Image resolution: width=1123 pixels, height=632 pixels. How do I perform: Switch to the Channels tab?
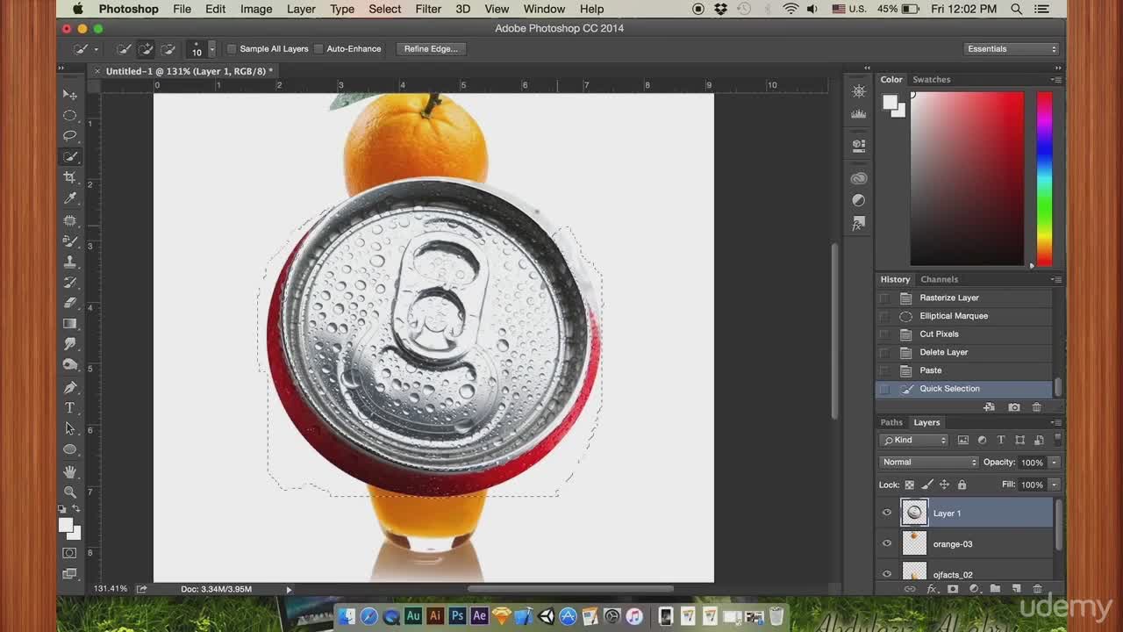tap(939, 280)
